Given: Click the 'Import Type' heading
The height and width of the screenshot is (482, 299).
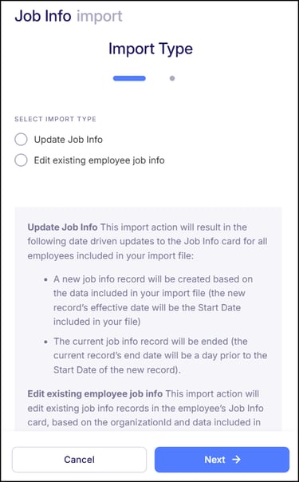Looking at the screenshot, I should pyautogui.click(x=151, y=49).
